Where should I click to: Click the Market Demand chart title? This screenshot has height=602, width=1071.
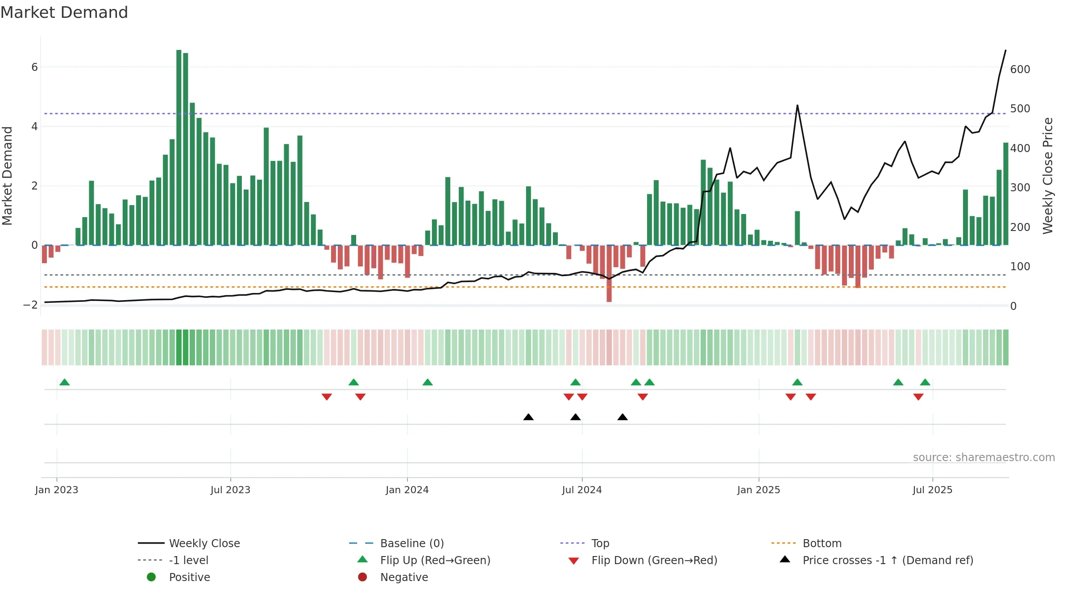pyautogui.click(x=64, y=12)
